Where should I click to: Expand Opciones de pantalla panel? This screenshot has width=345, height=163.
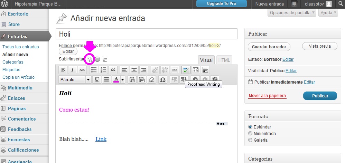coord(292,13)
